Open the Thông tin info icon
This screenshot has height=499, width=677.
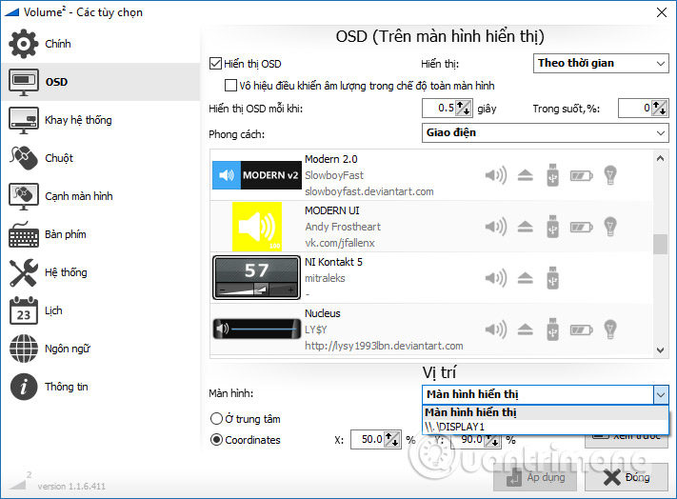tap(23, 387)
